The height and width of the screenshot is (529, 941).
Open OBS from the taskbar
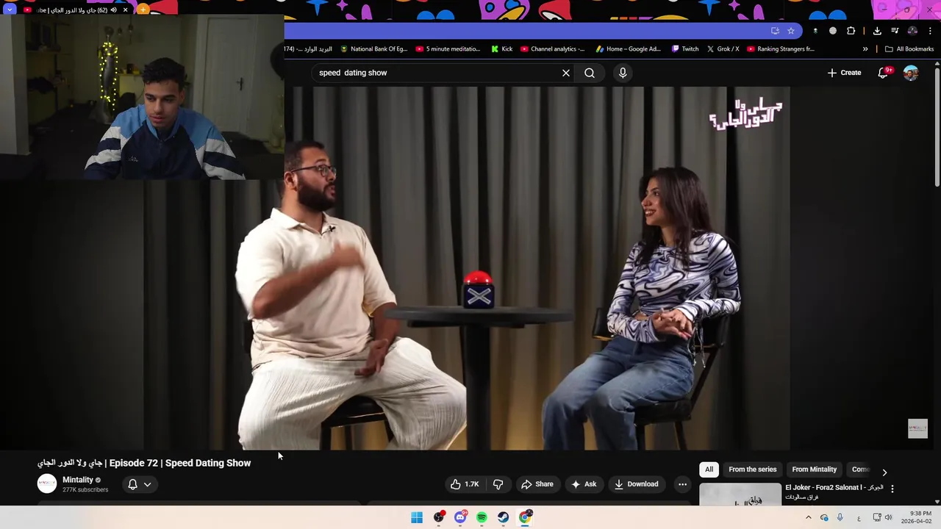[439, 517]
